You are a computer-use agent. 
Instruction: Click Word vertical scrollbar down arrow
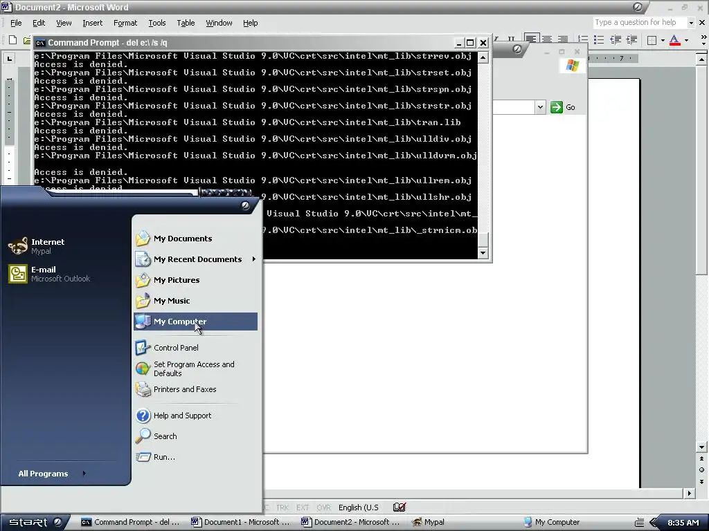coord(702,447)
